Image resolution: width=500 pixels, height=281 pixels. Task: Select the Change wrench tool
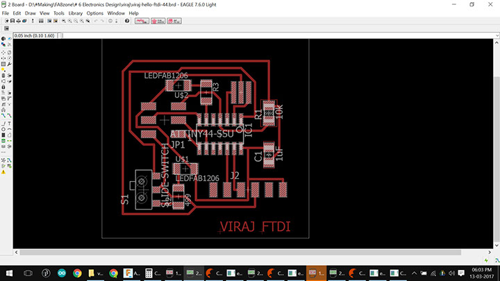pyautogui.click(x=9, y=64)
